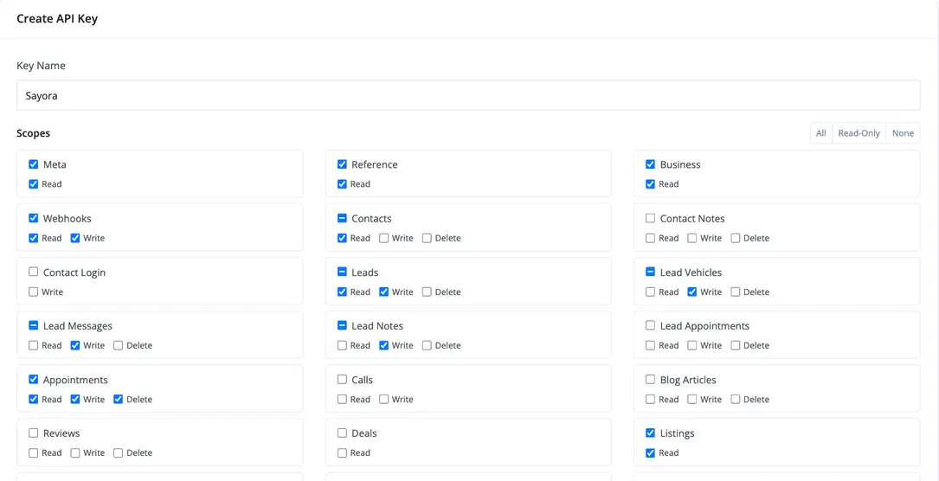Disable Read under Contacts
This screenshot has width=939, height=481.
[342, 238]
